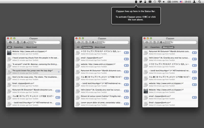Select 'Velit Litora' row in right window
Viewport: 204px width, 128px height.
click(170, 59)
